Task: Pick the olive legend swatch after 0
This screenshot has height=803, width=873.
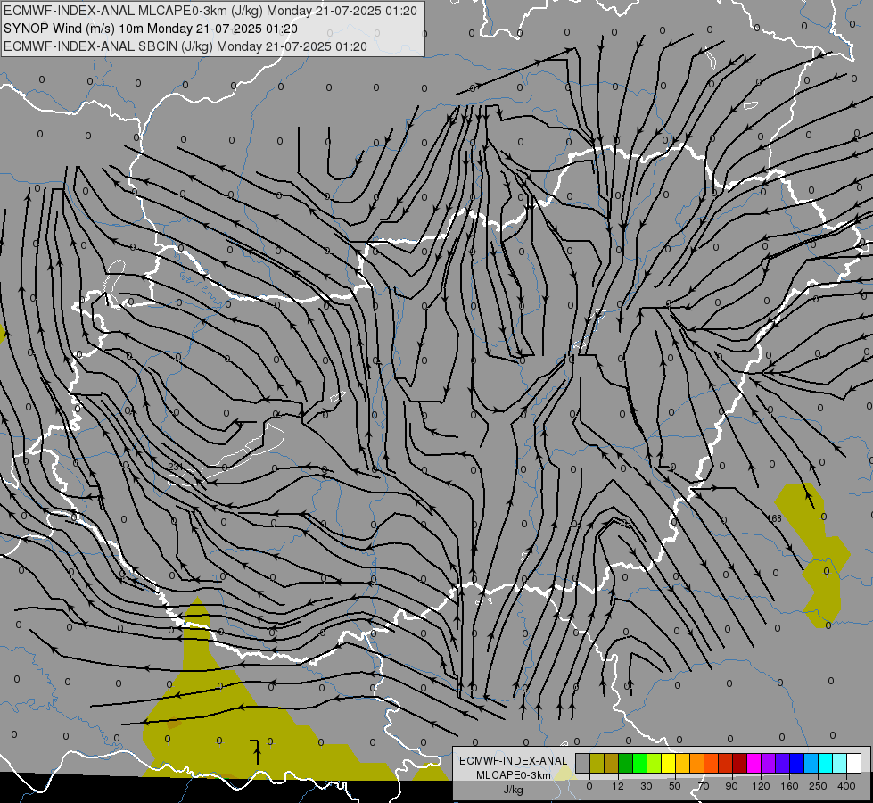Action: point(597,763)
